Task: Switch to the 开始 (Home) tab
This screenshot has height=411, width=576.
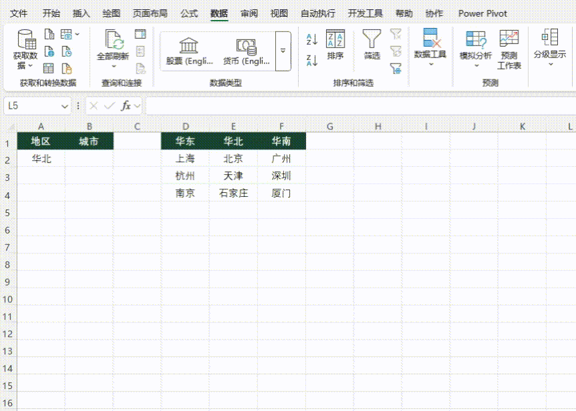Action: pos(51,13)
